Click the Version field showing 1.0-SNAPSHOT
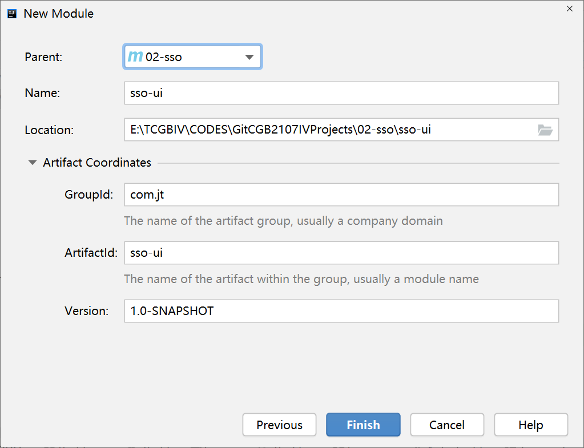The image size is (584, 448). 341,311
